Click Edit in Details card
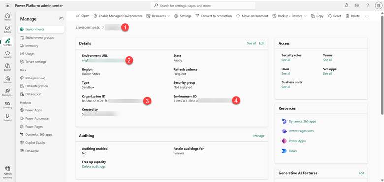The width and height of the screenshot is (384, 182). 262,43
